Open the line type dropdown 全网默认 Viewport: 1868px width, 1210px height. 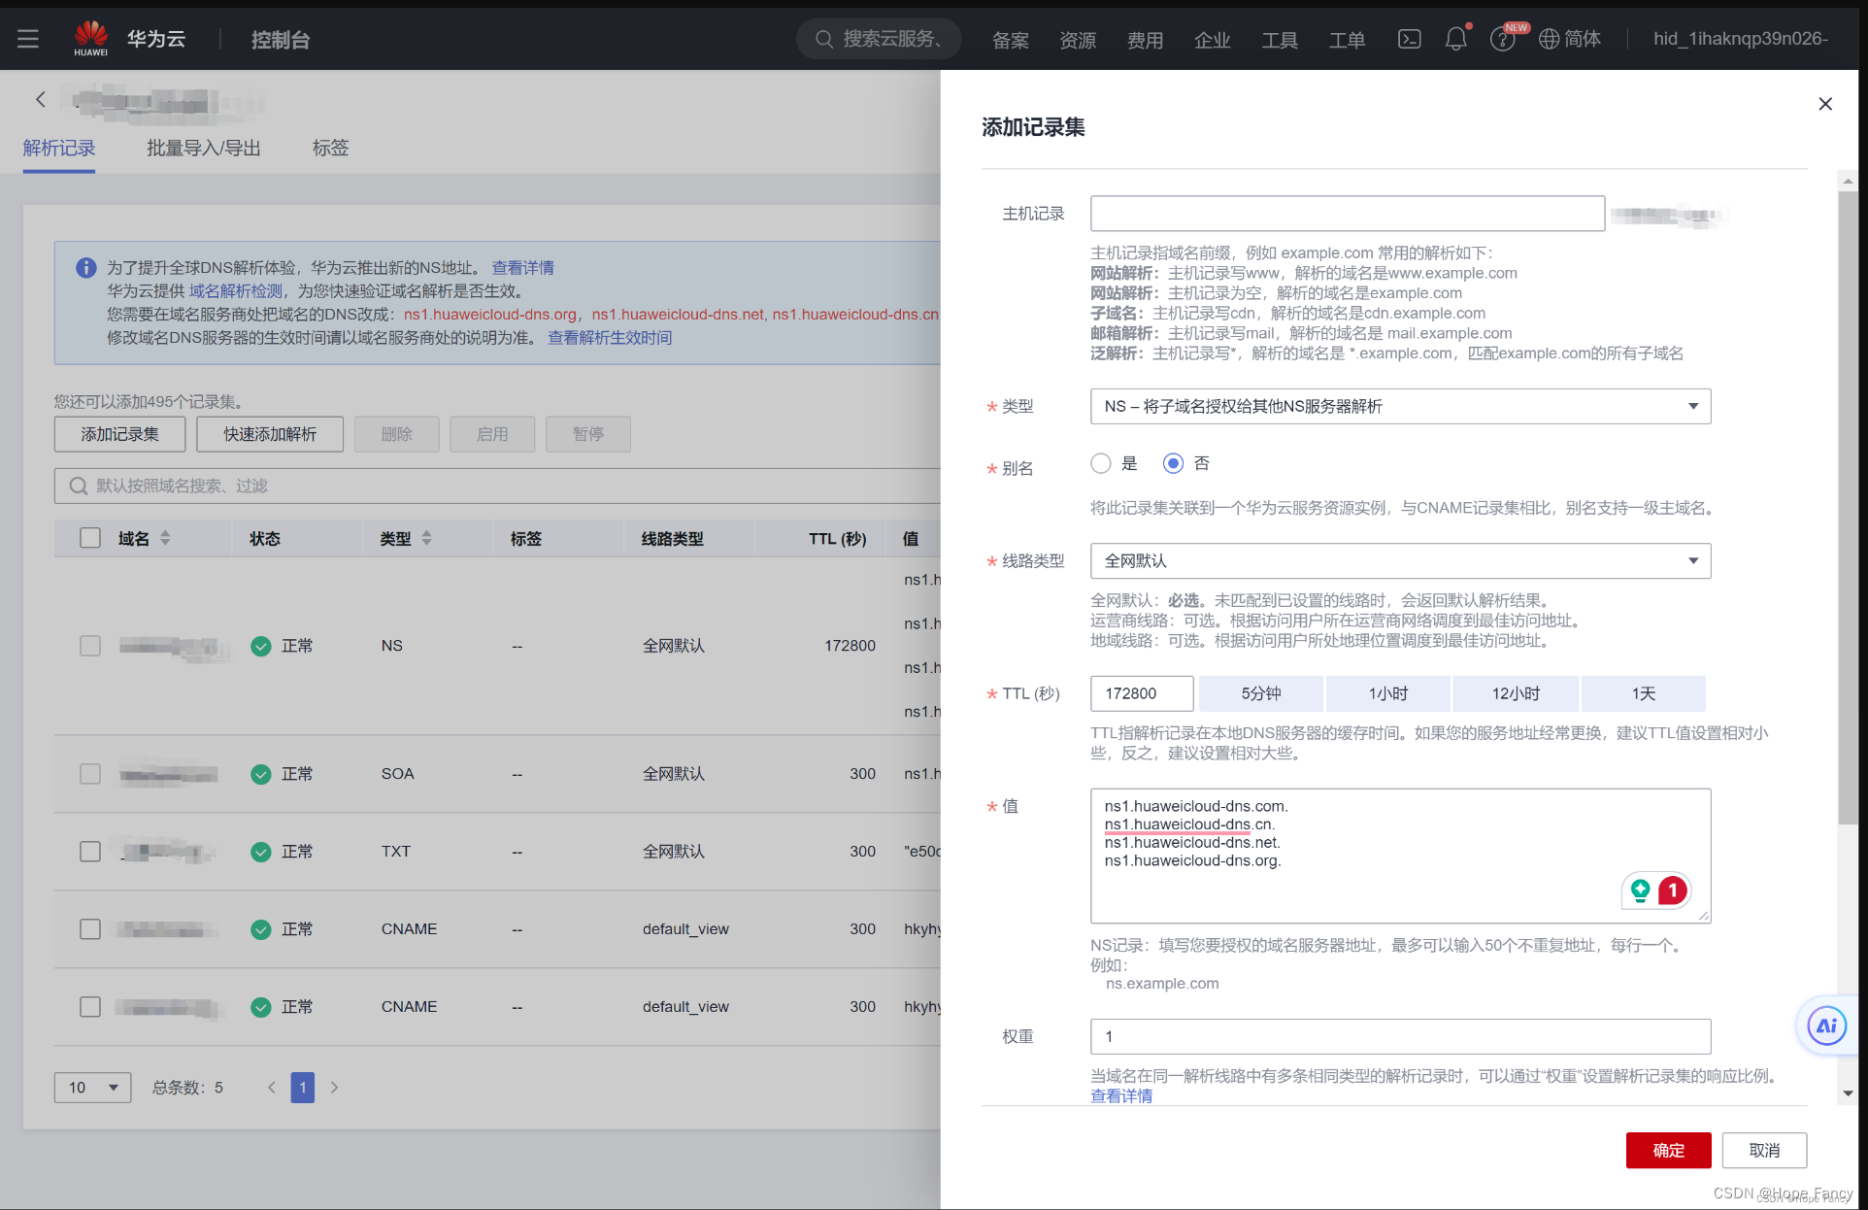click(1400, 561)
